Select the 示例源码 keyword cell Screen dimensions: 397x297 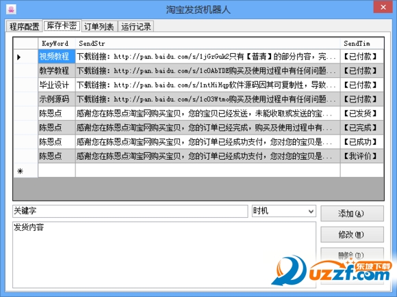pyautogui.click(x=57, y=99)
